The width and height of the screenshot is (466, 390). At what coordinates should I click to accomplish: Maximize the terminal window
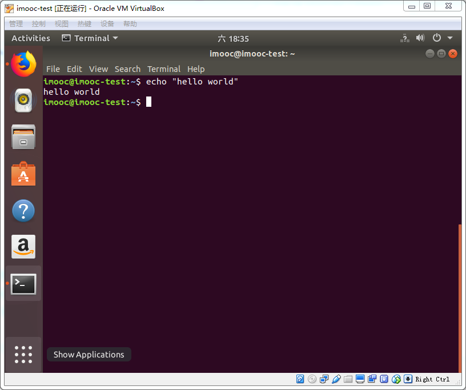pyautogui.click(x=441, y=54)
